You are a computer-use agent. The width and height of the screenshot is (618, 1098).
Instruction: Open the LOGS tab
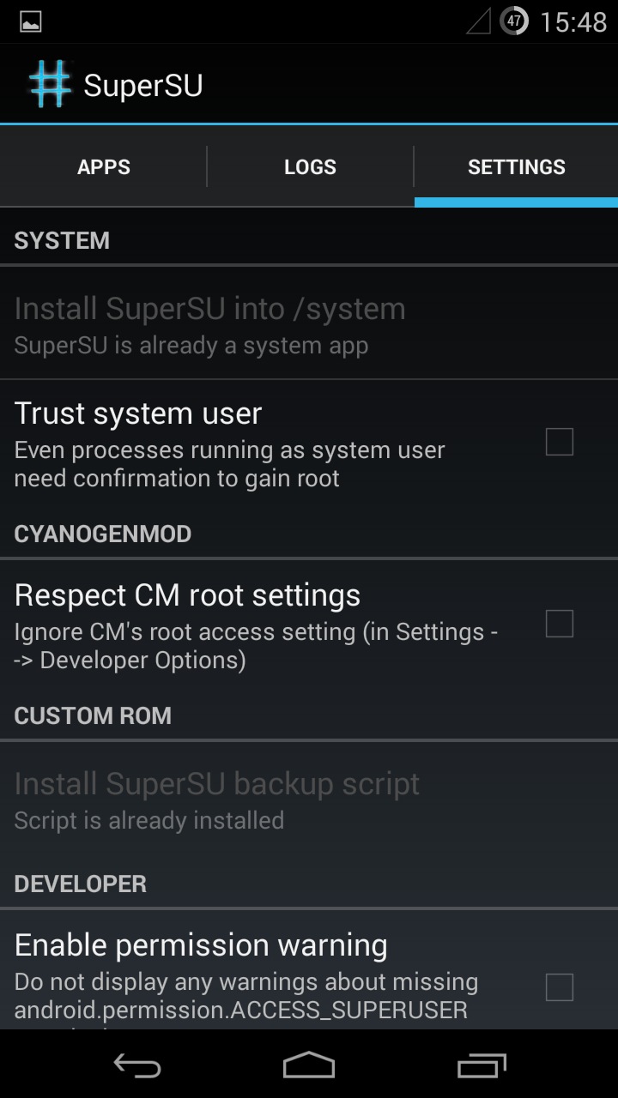point(310,167)
